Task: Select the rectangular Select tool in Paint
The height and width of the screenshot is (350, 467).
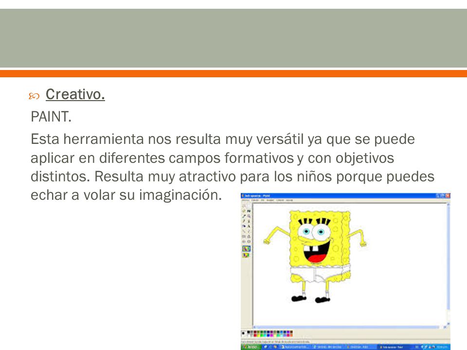Action: [x=249, y=205]
